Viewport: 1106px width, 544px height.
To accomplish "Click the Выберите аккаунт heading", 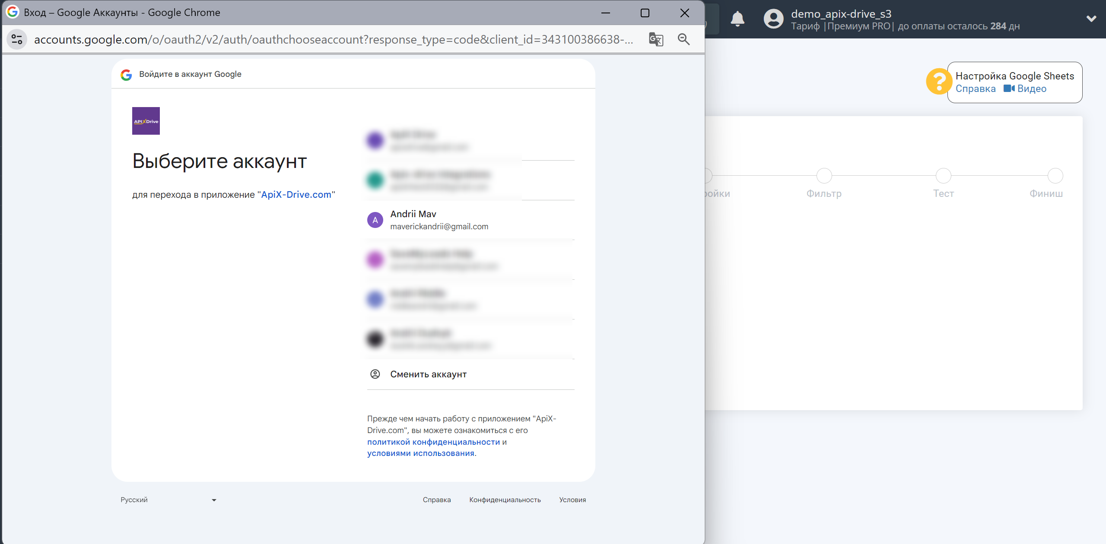I will tap(219, 161).
